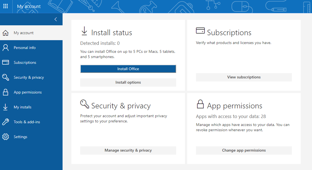Screen dimensions: 312x170
Task: Click the Install options button
Action: tap(128, 83)
